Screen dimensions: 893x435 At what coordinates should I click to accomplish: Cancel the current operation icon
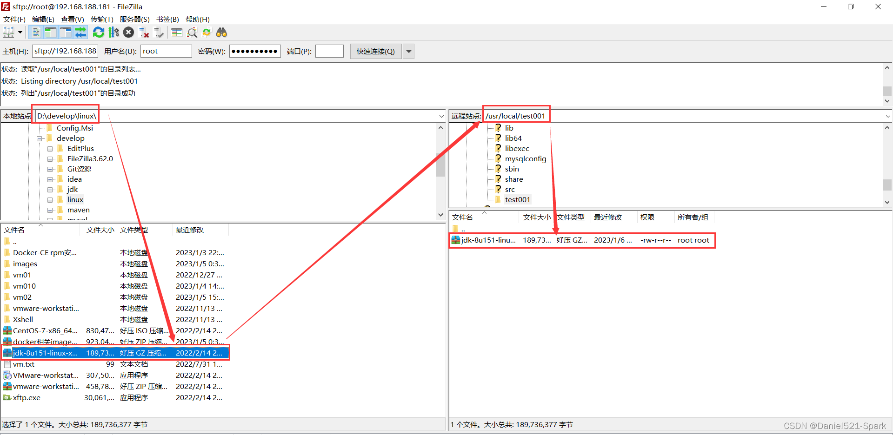(x=129, y=33)
